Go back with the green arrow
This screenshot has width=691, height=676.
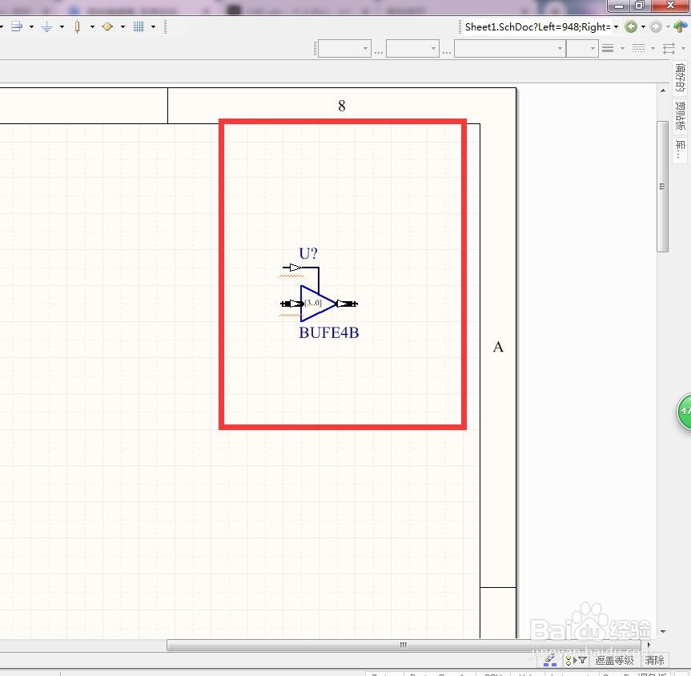click(x=631, y=27)
